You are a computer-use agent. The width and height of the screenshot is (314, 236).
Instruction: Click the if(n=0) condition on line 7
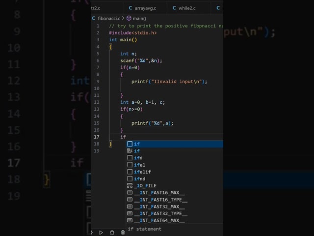(x=130, y=67)
